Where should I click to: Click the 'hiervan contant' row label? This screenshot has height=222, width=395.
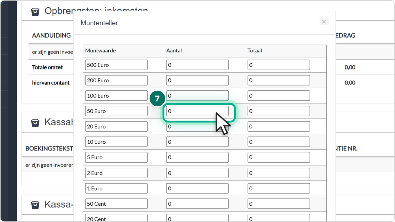pyautogui.click(x=51, y=83)
